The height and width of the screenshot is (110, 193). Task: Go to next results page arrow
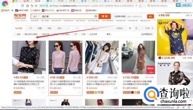coord(152,28)
